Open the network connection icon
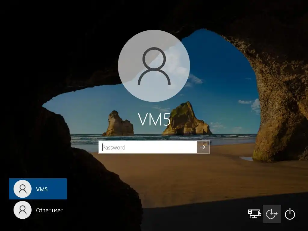The height and width of the screenshot is (231, 308). (x=254, y=214)
